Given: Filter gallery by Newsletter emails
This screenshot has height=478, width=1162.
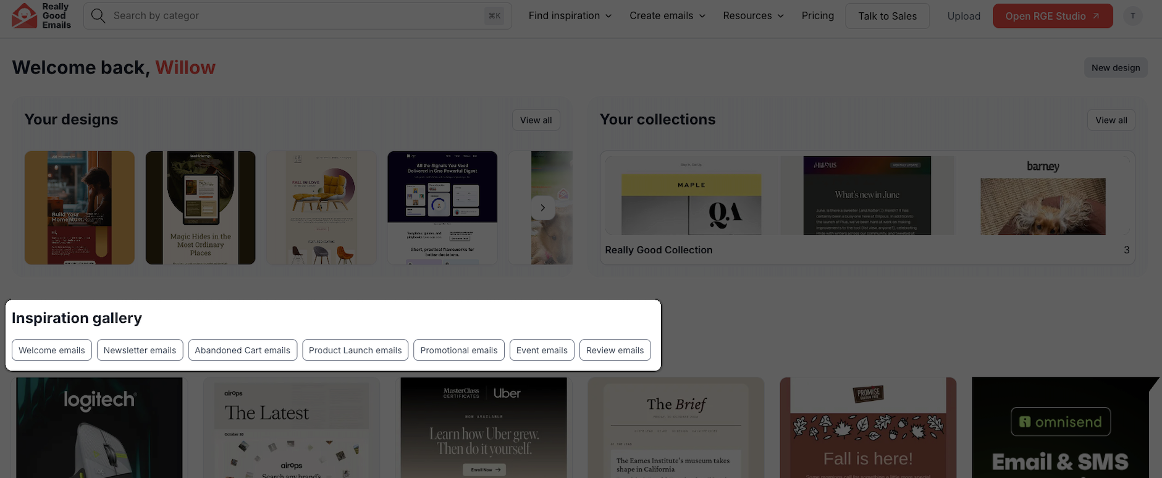Looking at the screenshot, I should click(140, 350).
